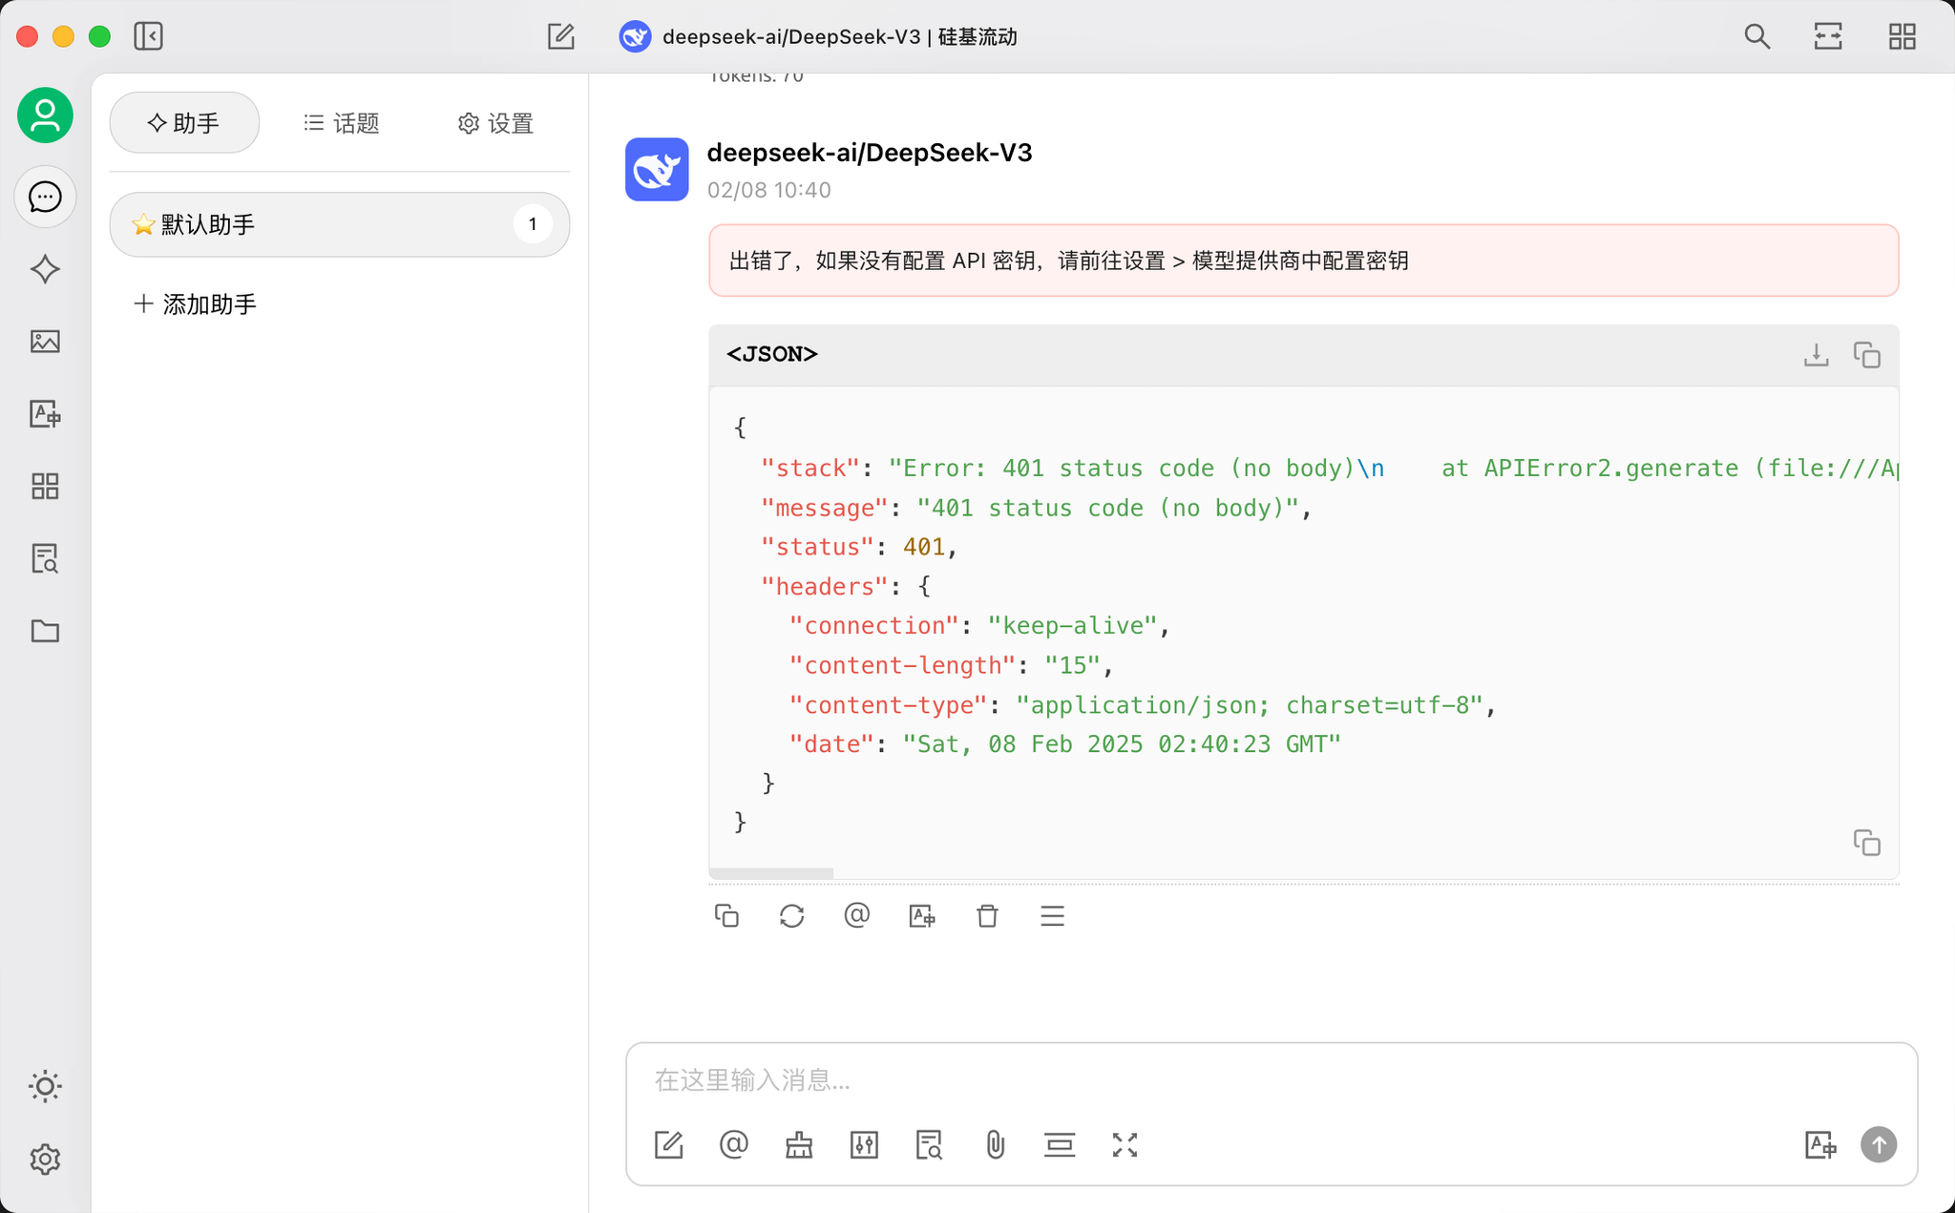Click the DeepSeek model avatar in message

coord(657,169)
